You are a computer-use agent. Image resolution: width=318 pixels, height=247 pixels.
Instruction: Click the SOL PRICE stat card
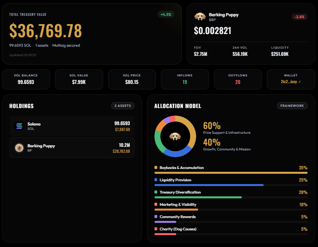(x=132, y=79)
